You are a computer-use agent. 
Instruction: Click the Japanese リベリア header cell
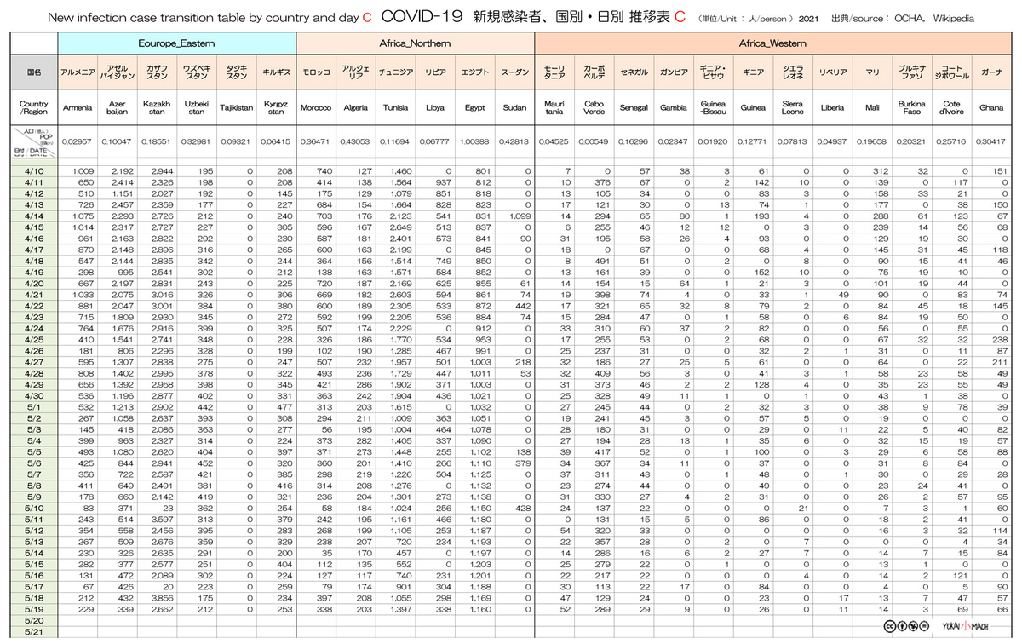pyautogui.click(x=832, y=72)
